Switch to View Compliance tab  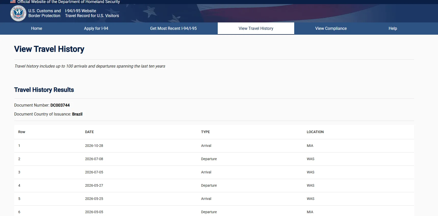[331, 28]
